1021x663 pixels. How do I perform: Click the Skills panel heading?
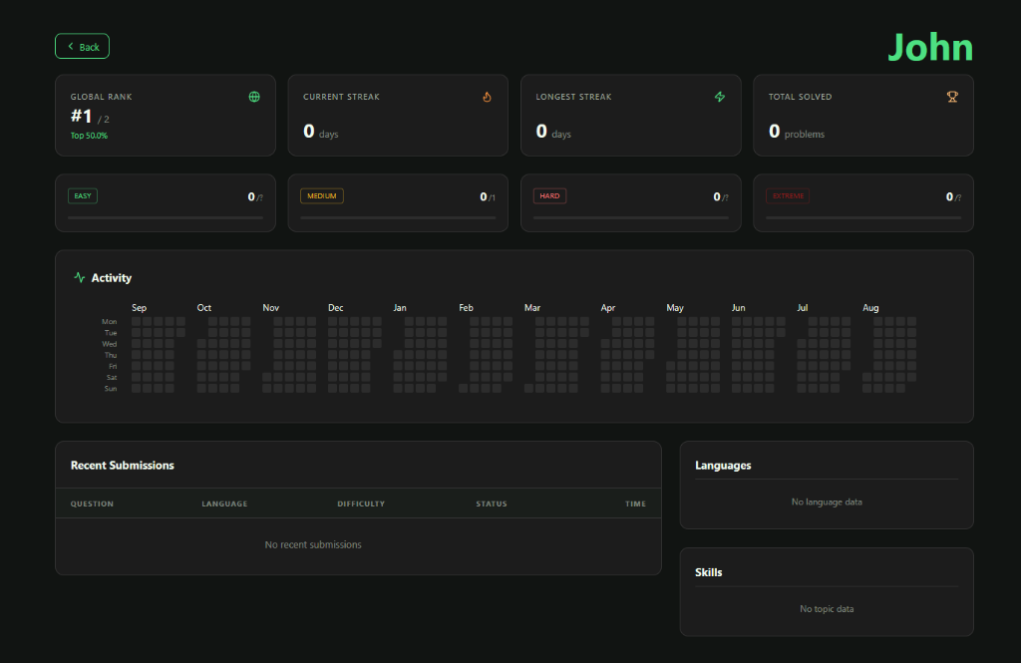click(709, 572)
